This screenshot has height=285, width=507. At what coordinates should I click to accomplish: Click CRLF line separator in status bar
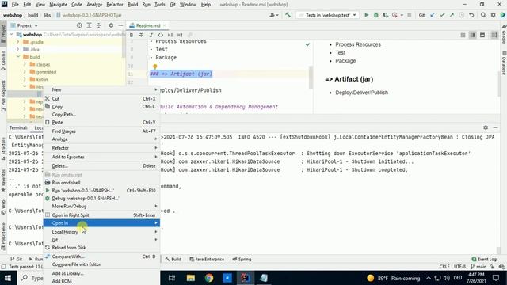click(x=444, y=267)
